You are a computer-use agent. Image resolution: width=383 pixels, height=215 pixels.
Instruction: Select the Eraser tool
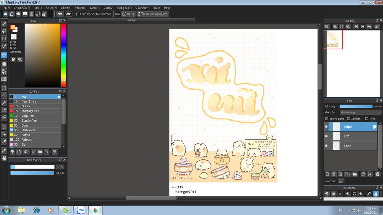tap(4, 31)
